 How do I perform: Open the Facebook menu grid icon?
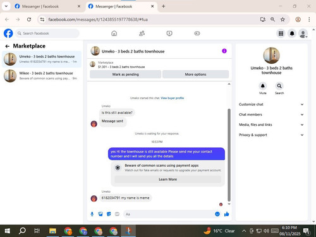281,33
